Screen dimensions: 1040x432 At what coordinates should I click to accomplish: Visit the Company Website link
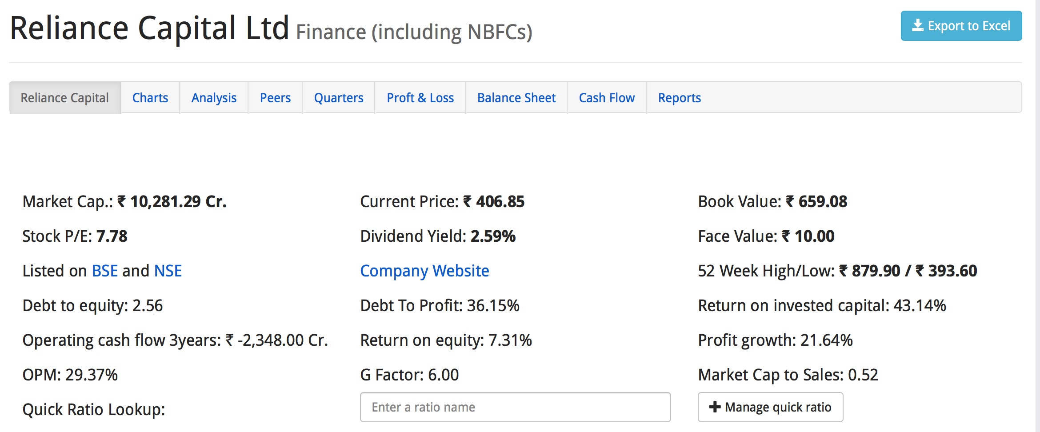(x=424, y=271)
